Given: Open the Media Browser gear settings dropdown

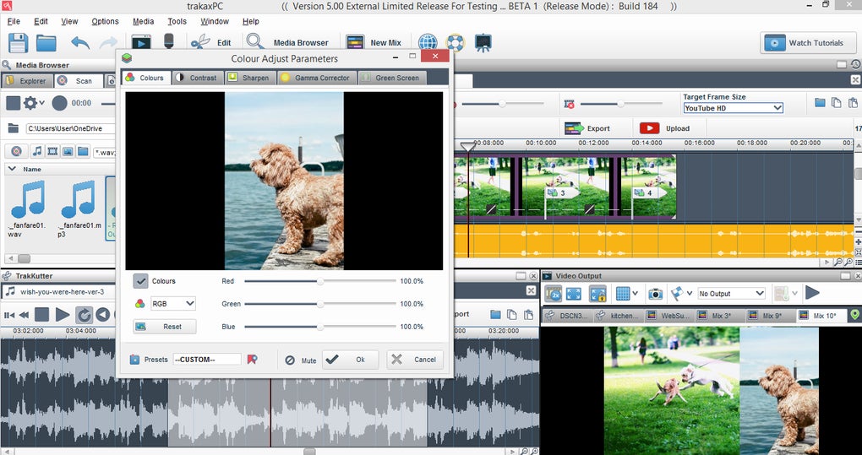Looking at the screenshot, I should pyautogui.click(x=34, y=103).
